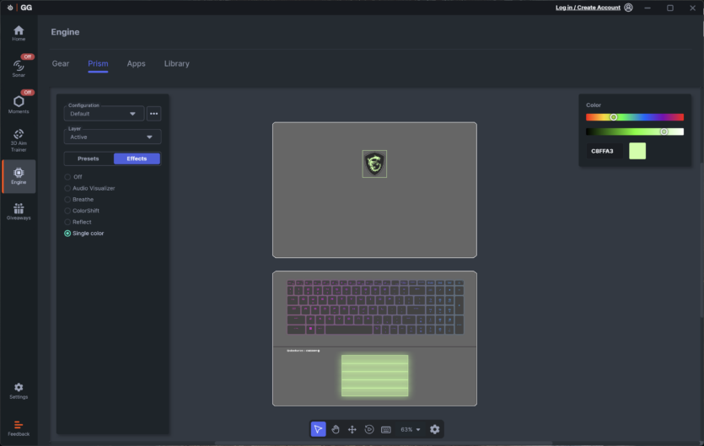Select the hand pan tool
The width and height of the screenshot is (704, 446).
click(x=335, y=429)
